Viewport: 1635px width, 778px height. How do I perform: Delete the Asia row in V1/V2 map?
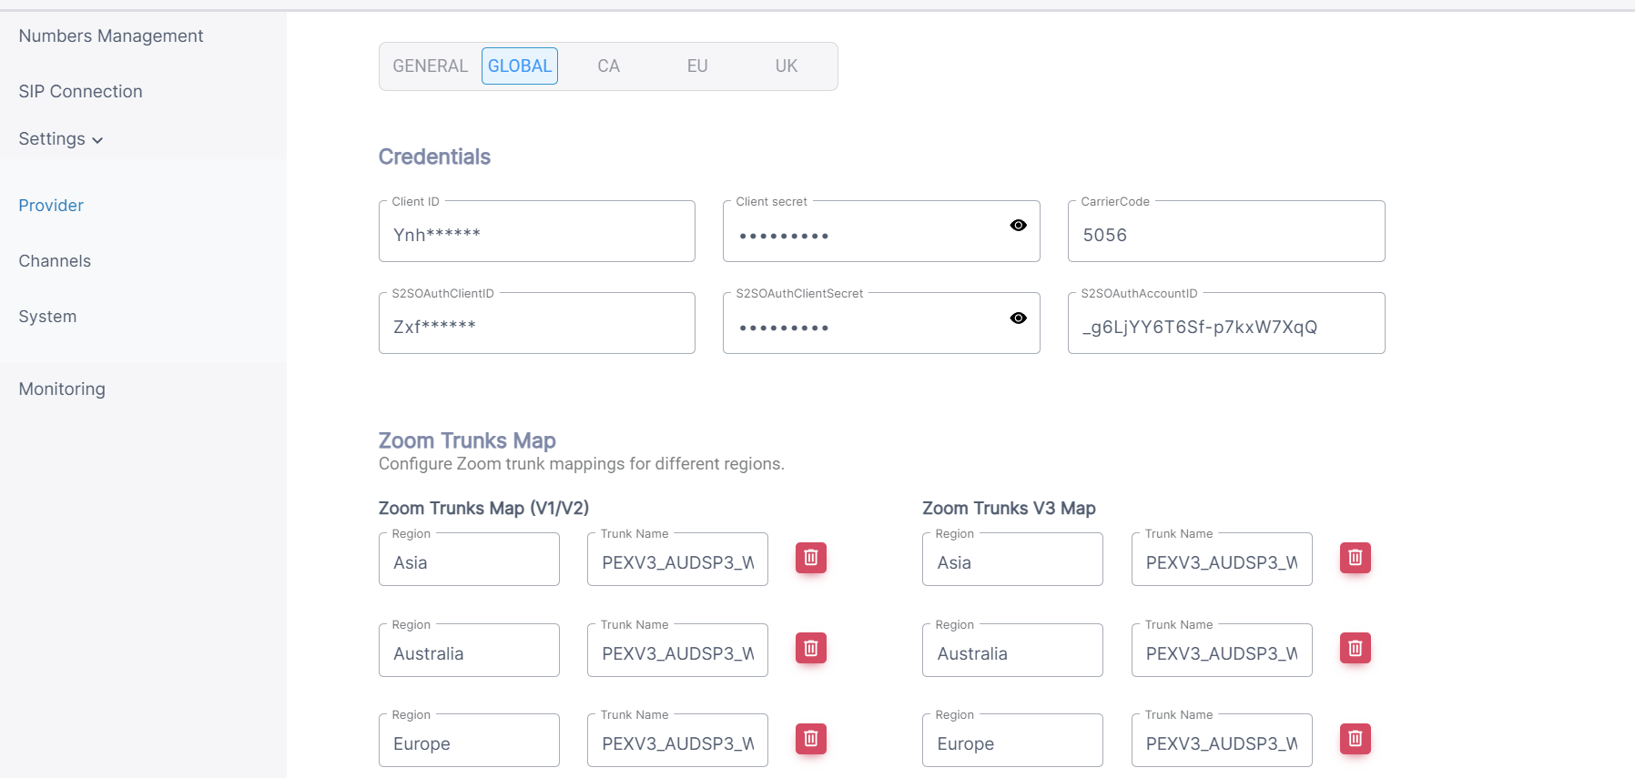810,558
